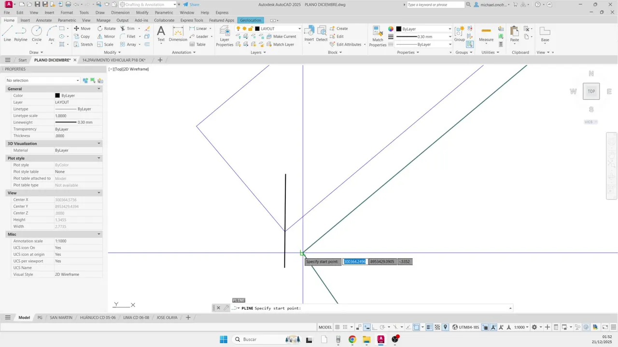Expand the Draw panel flyout
This screenshot has width=618, height=347.
[36, 52]
